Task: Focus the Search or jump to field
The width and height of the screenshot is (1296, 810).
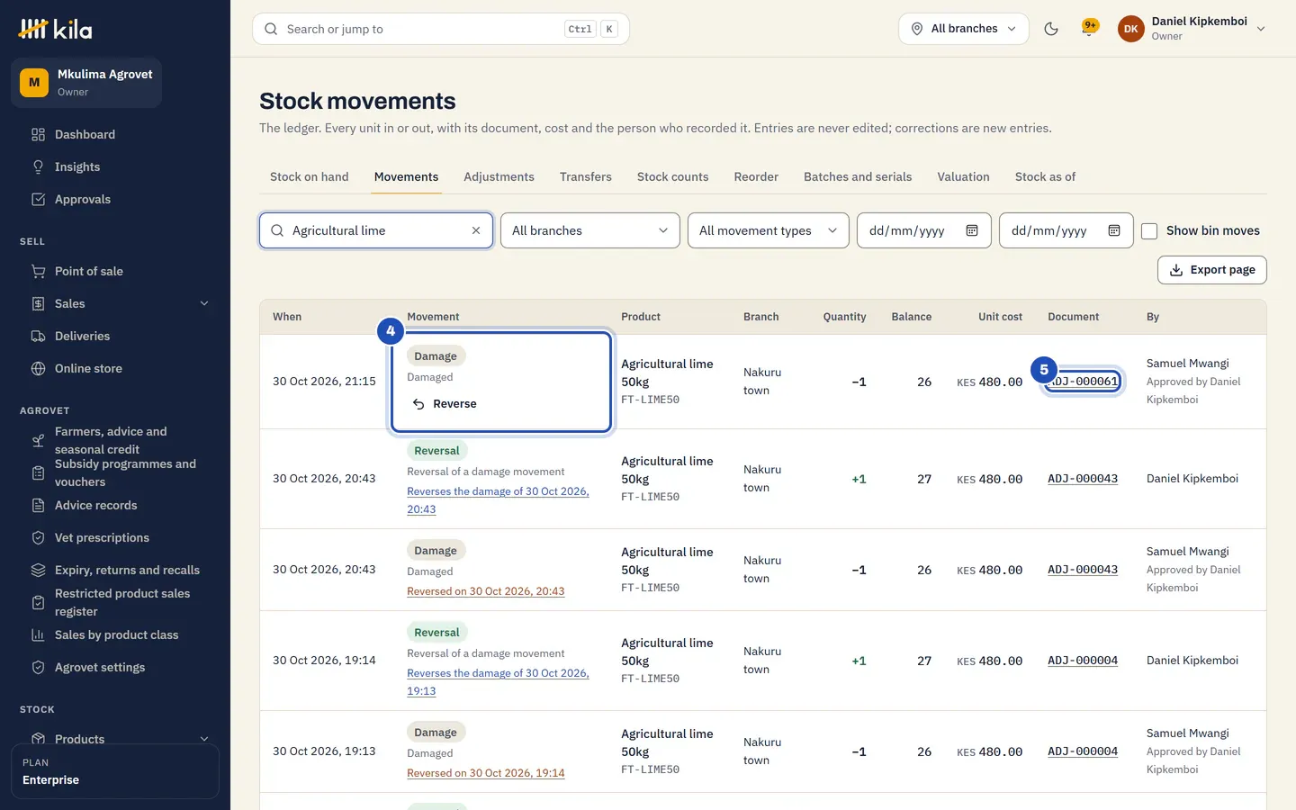Action: coord(441,29)
